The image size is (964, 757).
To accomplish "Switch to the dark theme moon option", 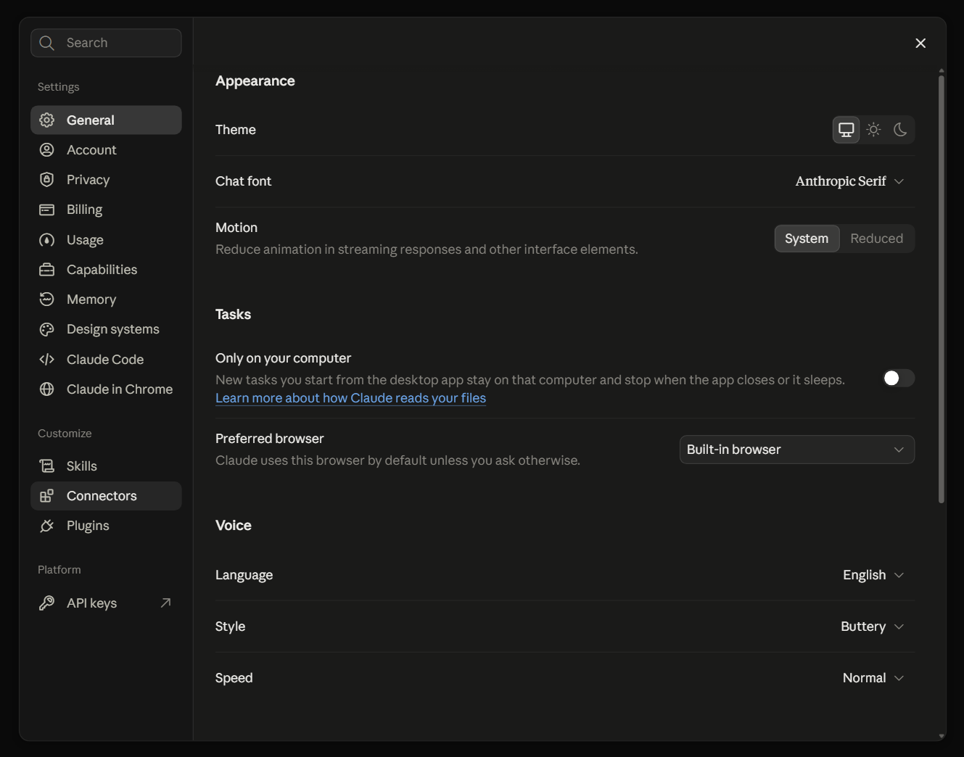I will [x=900, y=130].
